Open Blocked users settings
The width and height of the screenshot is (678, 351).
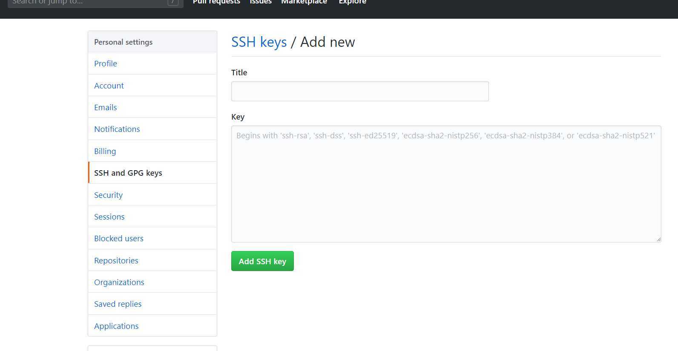[x=152, y=238]
